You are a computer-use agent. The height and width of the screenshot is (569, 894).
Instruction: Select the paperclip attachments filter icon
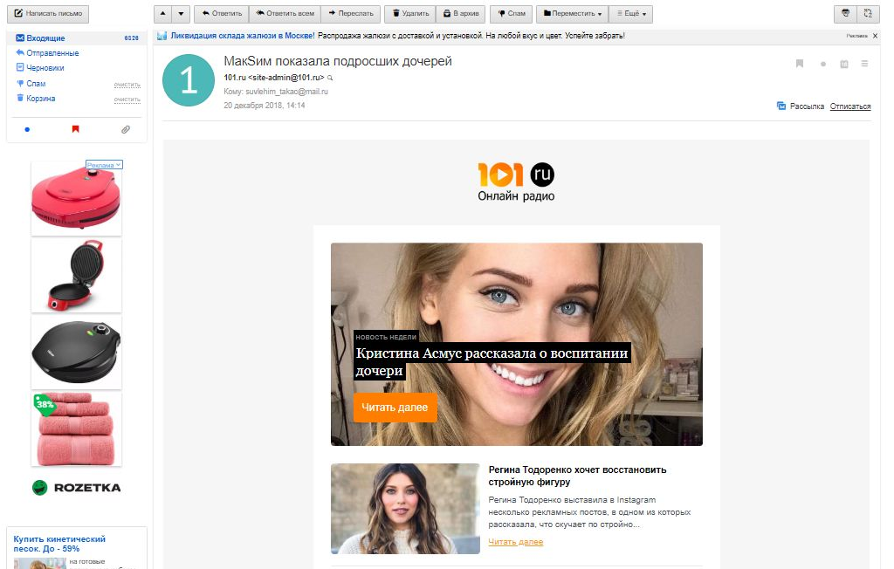tap(125, 128)
